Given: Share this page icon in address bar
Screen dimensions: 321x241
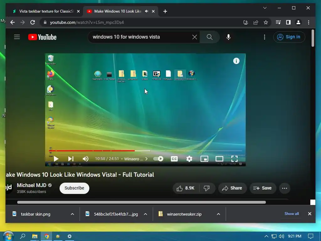Looking at the screenshot, I should pos(256,22).
